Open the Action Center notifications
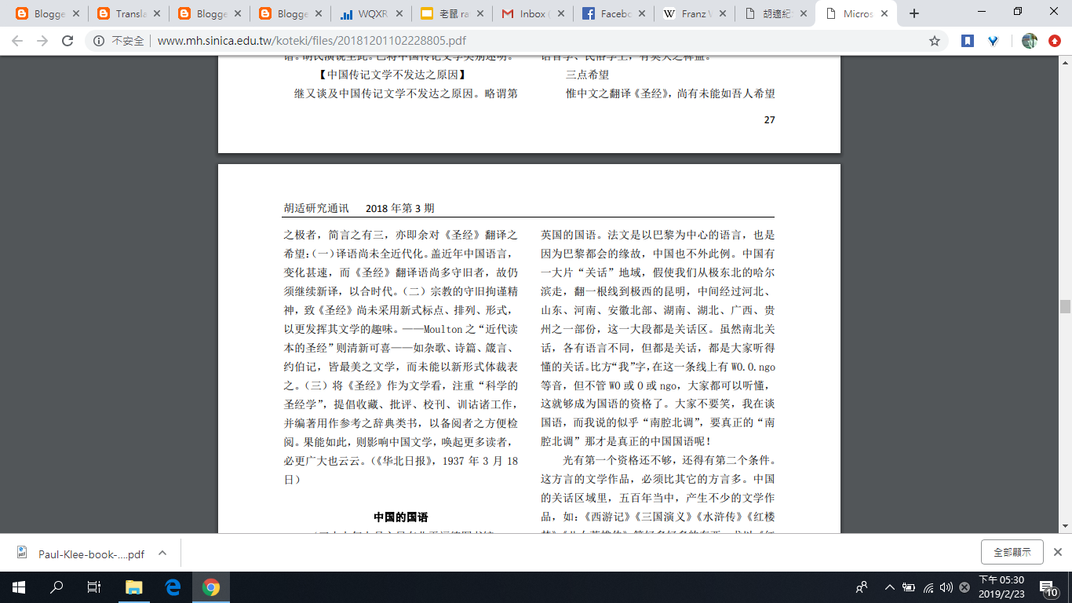This screenshot has height=603, width=1072. click(x=1049, y=587)
